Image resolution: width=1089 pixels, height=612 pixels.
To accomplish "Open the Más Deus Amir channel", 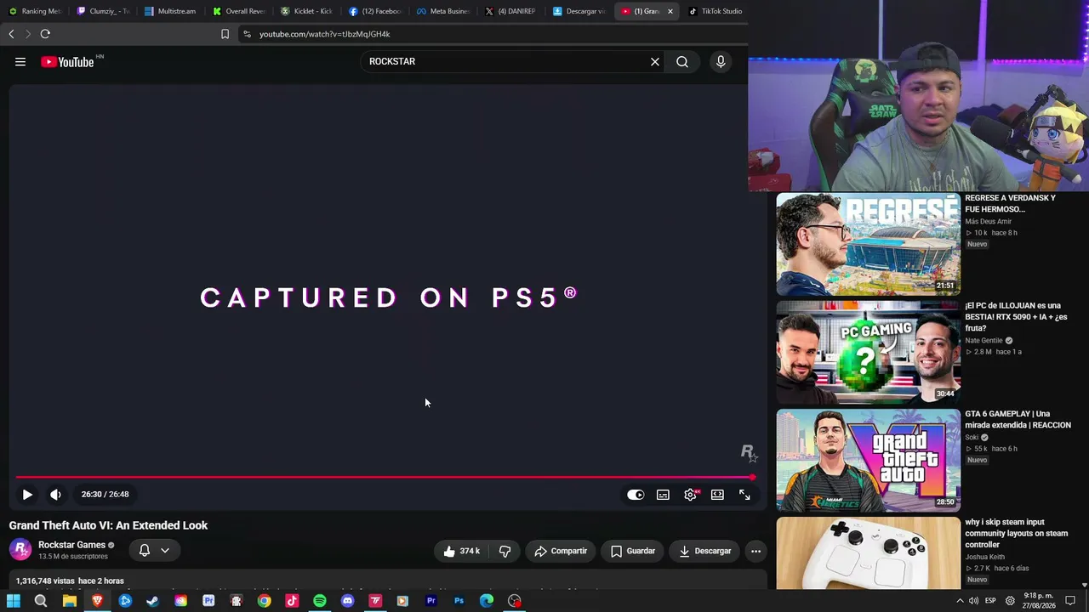I will [988, 222].
